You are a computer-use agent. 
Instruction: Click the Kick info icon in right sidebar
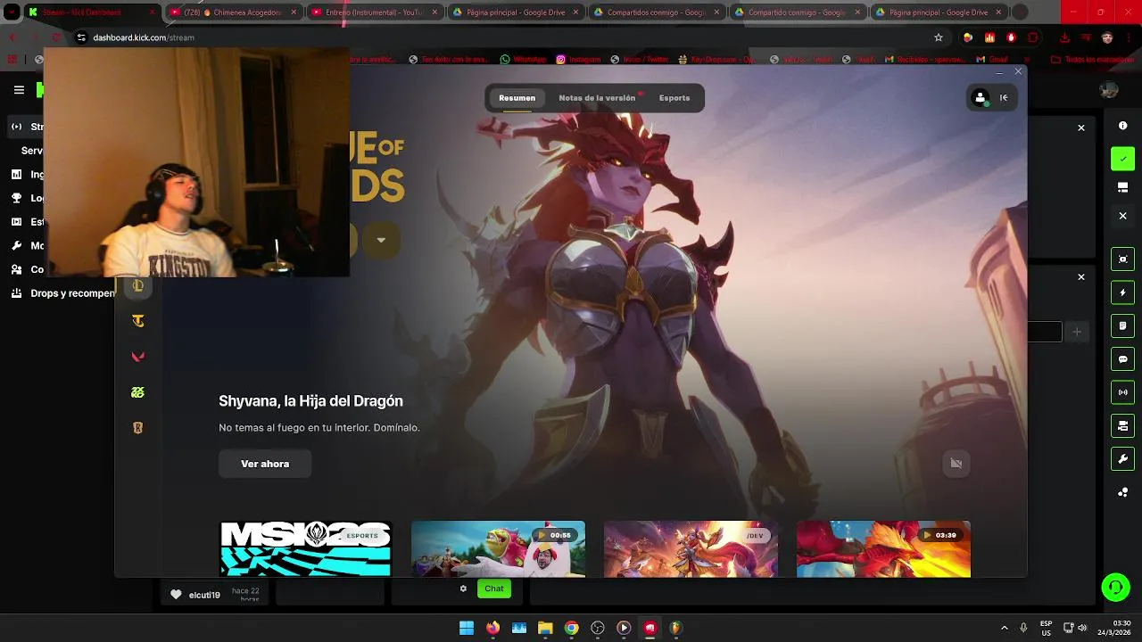[1123, 126]
